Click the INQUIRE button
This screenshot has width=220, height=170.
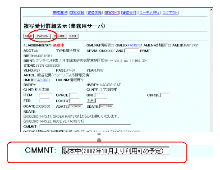(x=60, y=36)
